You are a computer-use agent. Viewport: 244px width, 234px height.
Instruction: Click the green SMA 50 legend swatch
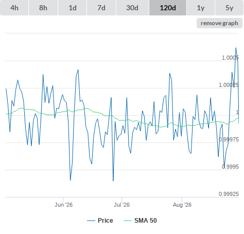click(x=128, y=221)
